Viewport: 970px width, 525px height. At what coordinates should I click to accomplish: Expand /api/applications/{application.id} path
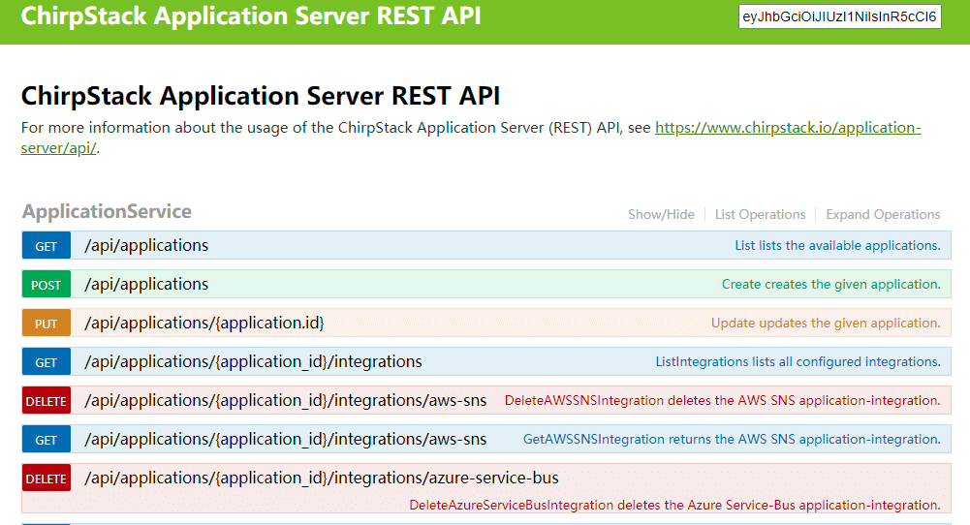point(204,323)
